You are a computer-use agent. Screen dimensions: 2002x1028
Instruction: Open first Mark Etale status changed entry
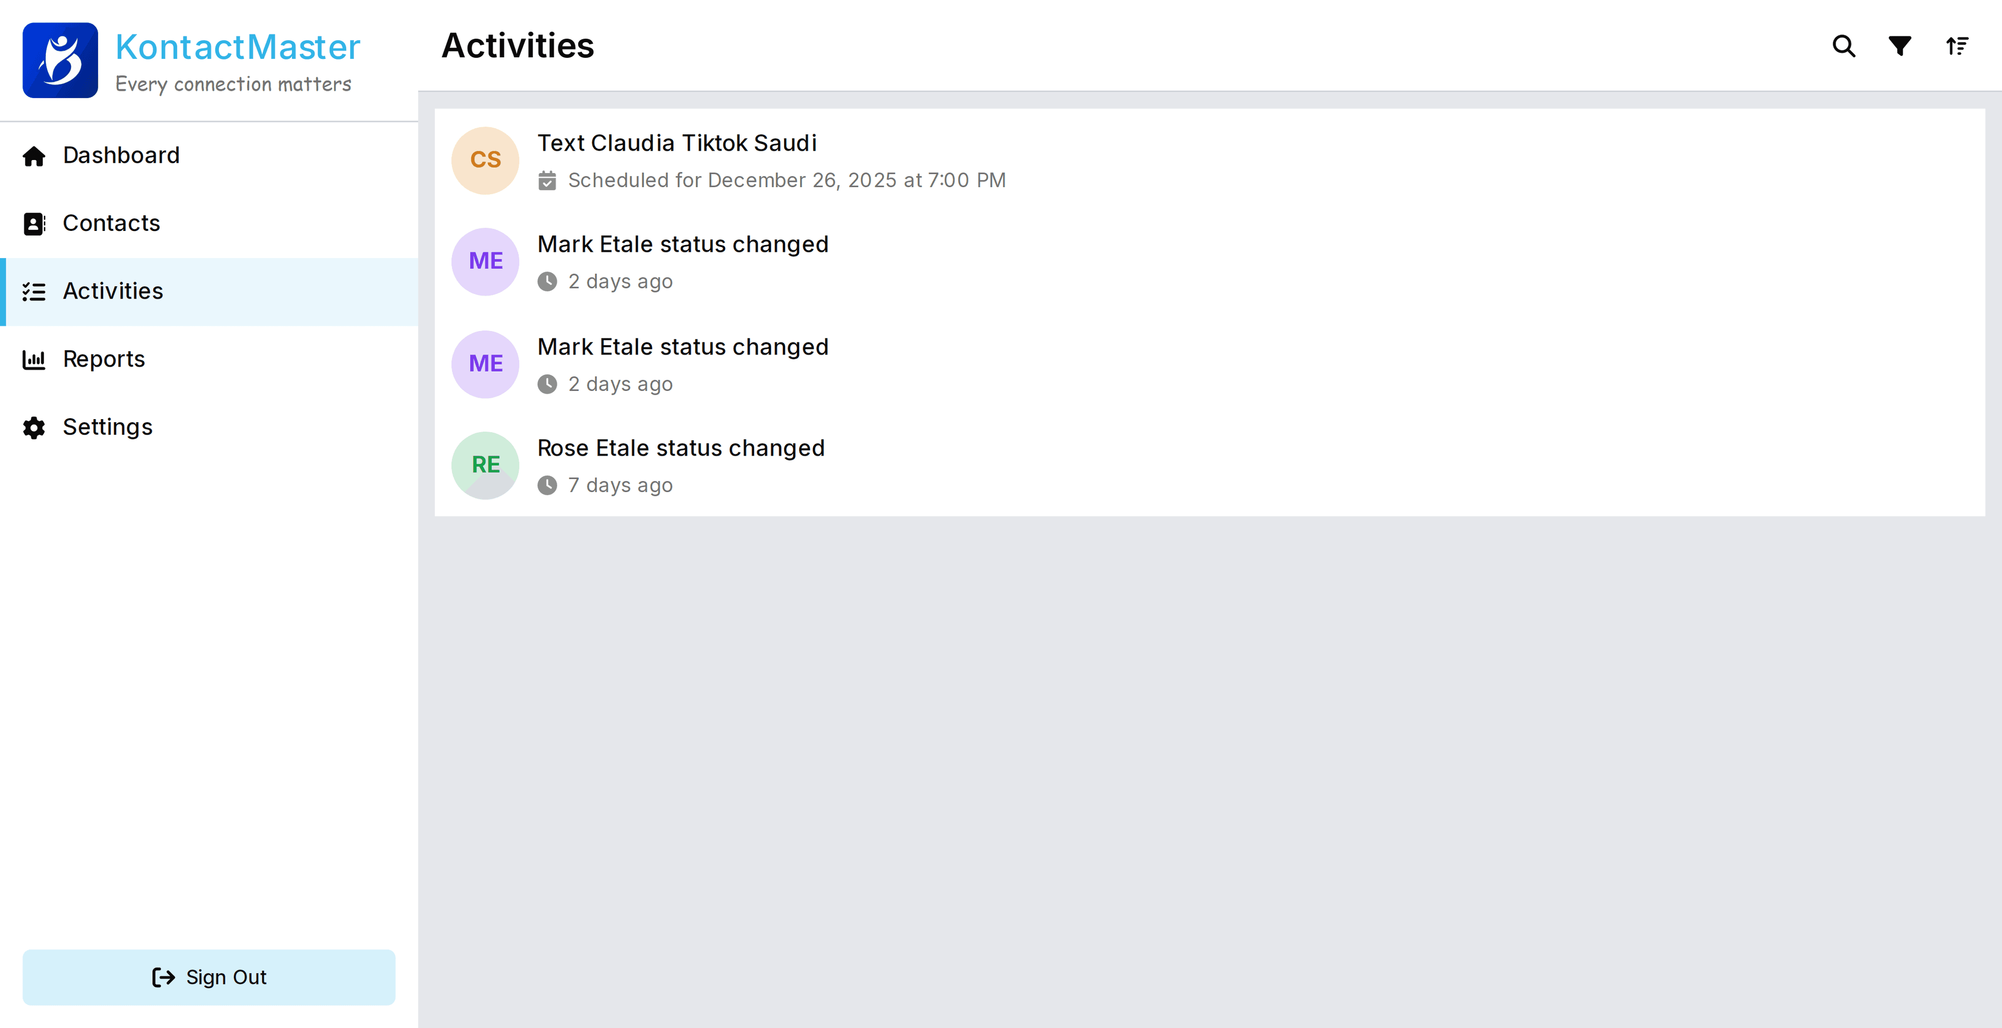coord(682,244)
